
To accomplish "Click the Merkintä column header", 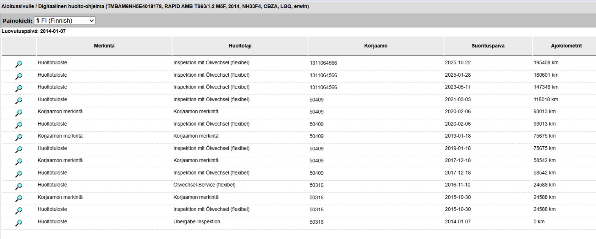I will pyautogui.click(x=104, y=46).
